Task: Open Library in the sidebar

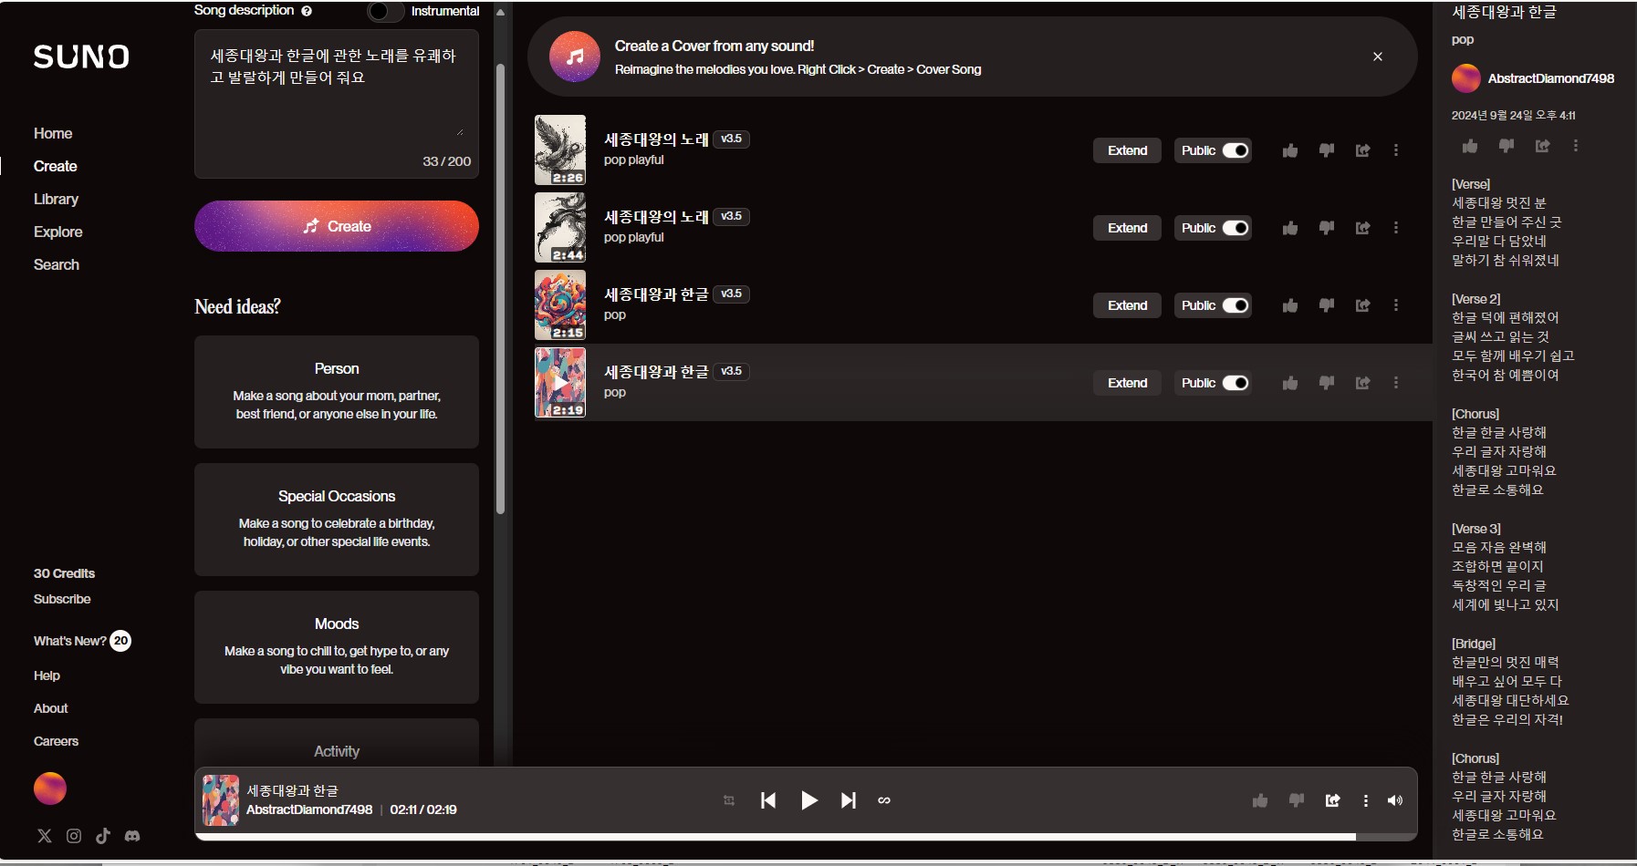Action: (56, 199)
